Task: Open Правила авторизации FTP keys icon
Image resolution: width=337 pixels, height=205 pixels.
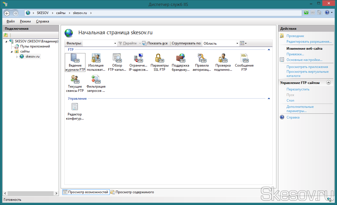Action: tap(202, 58)
